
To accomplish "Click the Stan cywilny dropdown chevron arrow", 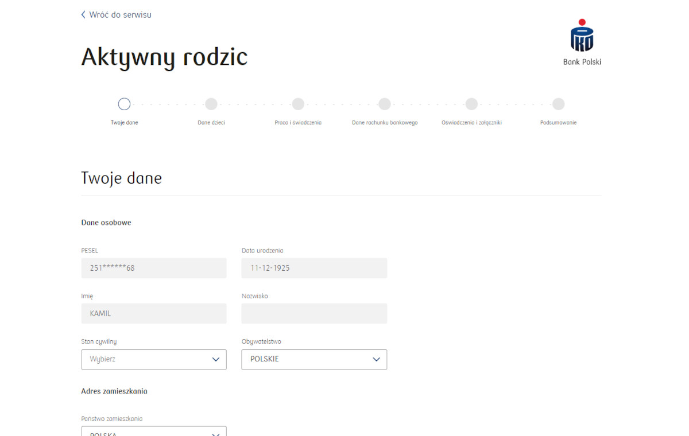I will [x=216, y=359].
